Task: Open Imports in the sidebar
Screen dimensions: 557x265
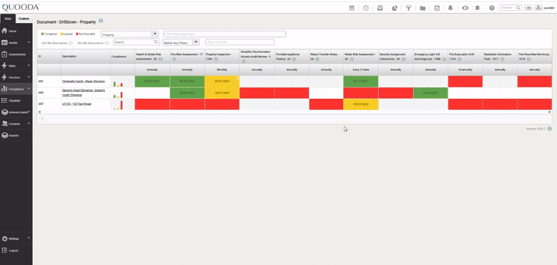Action: point(16,136)
